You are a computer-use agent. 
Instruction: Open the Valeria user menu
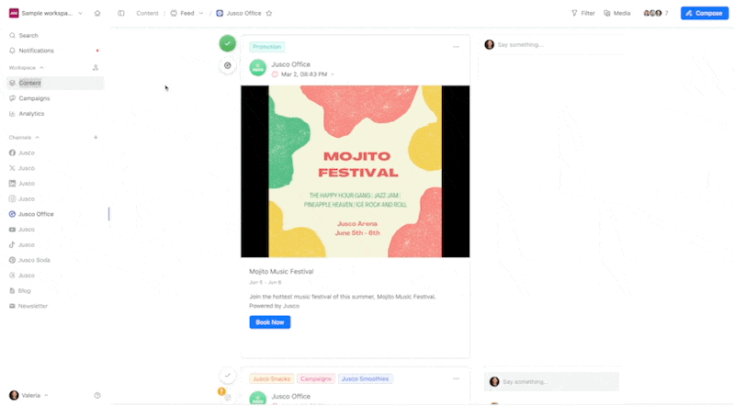pos(29,395)
